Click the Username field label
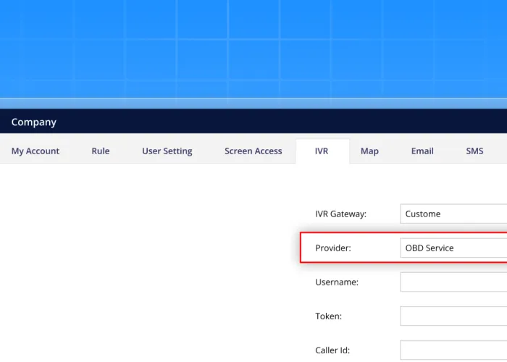Screen dimensions: 507x362 337,282
